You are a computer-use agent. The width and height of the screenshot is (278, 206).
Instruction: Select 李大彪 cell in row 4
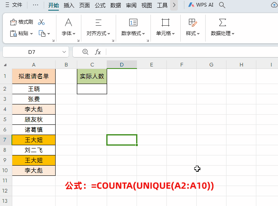click(34, 109)
